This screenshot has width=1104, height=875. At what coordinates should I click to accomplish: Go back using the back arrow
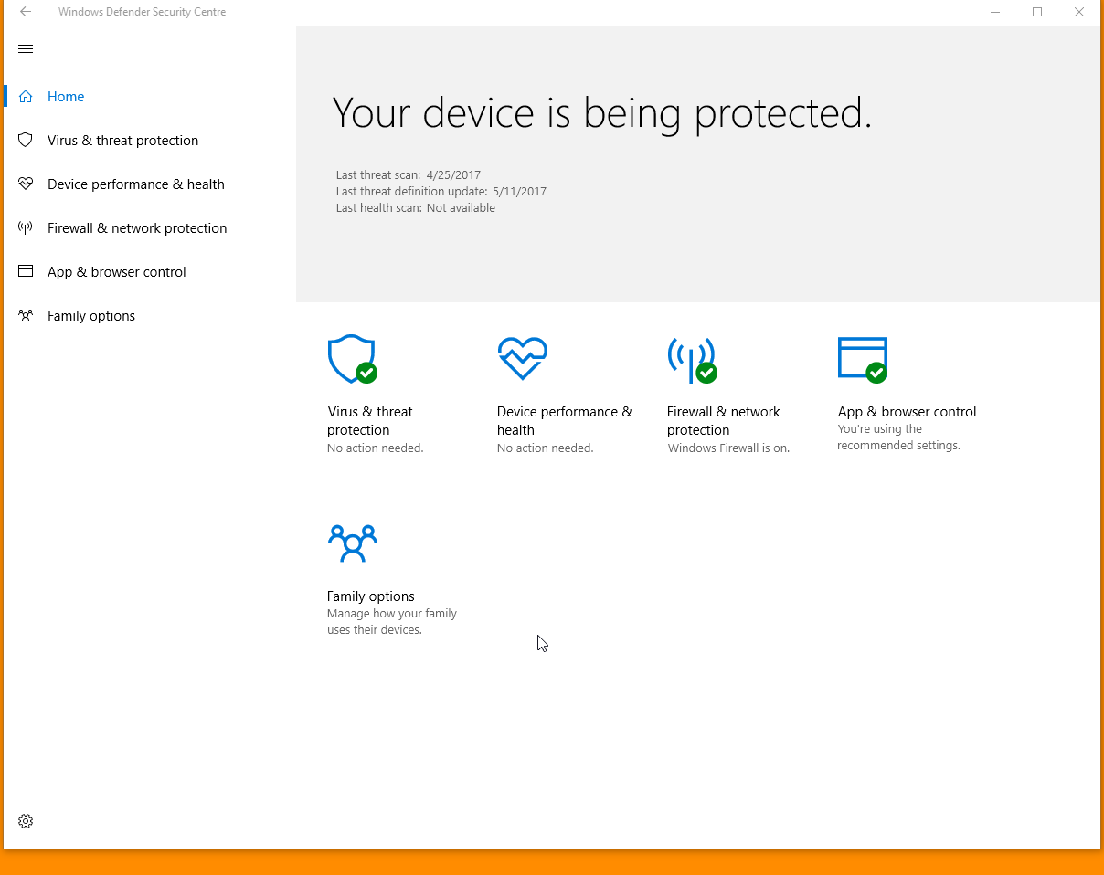[26, 12]
